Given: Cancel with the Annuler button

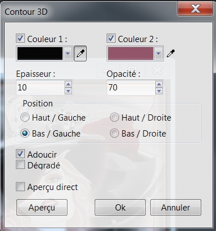Looking at the screenshot, I should [x=176, y=207].
